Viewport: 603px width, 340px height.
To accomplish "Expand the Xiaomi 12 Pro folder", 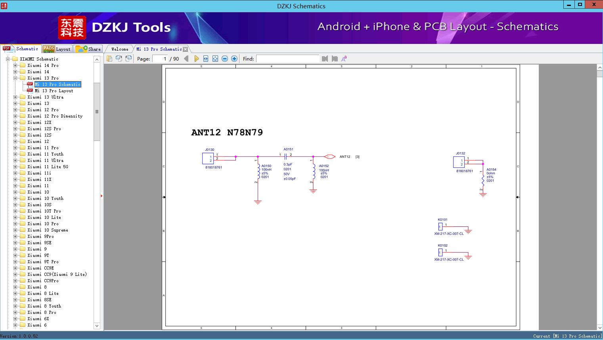I will 15,110.
